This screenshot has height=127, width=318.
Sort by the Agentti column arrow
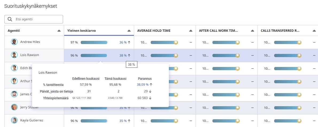(59, 31)
